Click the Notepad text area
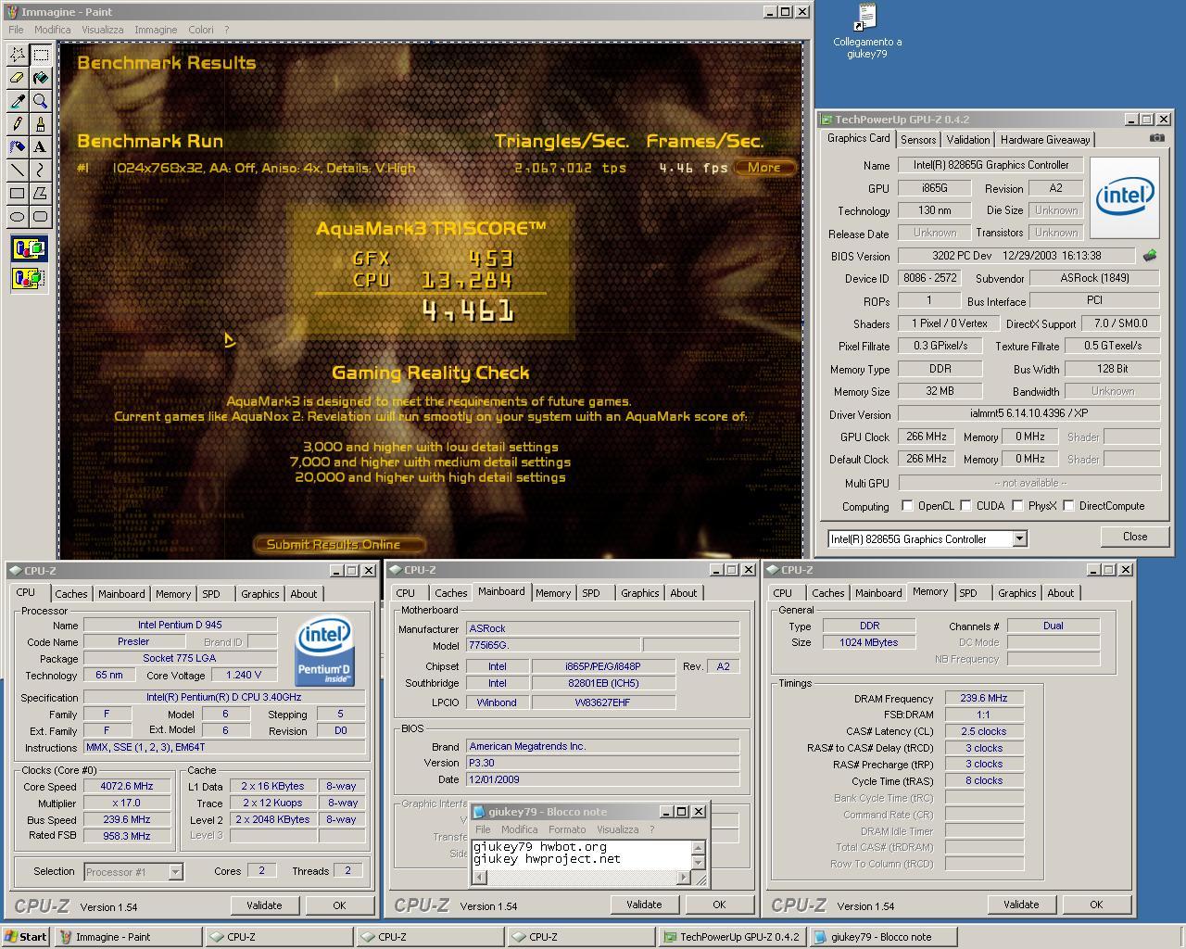This screenshot has width=1186, height=949. pyautogui.click(x=581, y=854)
